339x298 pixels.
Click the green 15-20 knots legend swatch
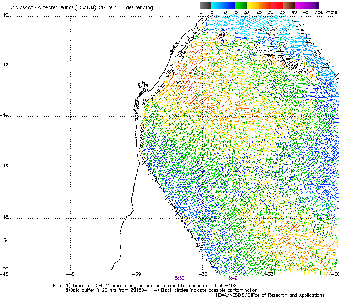click(241, 6)
